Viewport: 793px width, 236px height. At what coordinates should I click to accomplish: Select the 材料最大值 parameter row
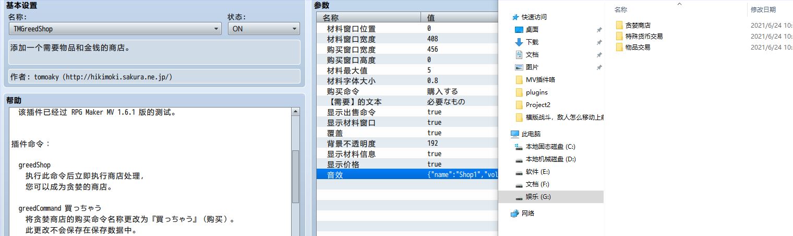(x=407, y=70)
